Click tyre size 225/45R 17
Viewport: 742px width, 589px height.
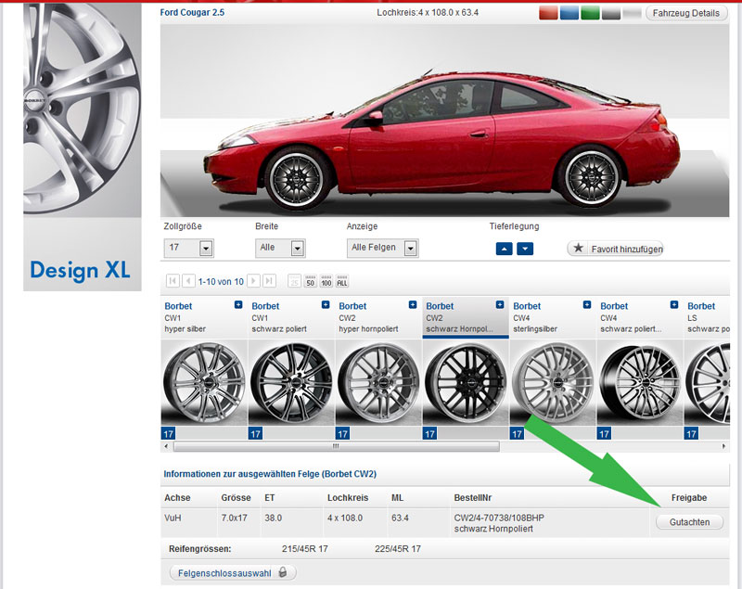pyautogui.click(x=398, y=549)
